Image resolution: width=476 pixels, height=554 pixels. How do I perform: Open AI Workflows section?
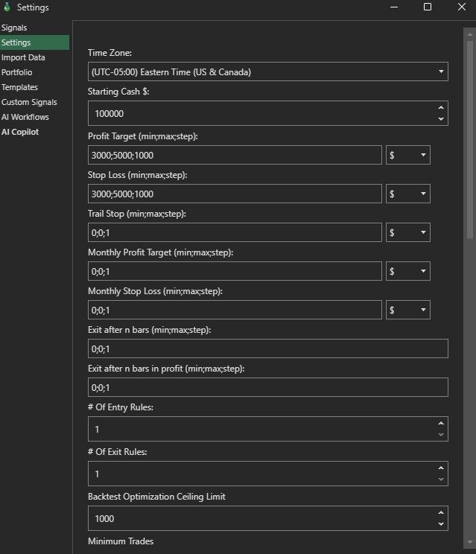coord(25,117)
